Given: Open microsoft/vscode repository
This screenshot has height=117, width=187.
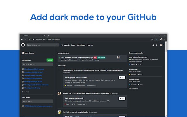Looking at the screenshot, I should tap(134, 80).
